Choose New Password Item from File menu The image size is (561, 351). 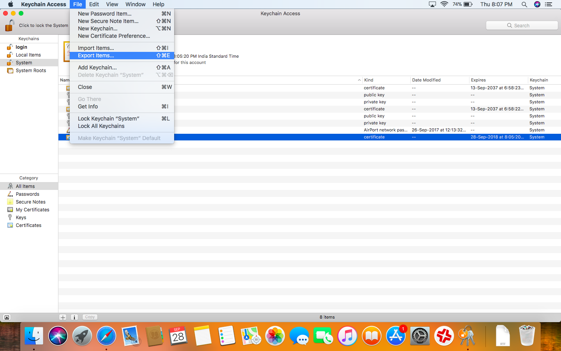tap(122, 14)
